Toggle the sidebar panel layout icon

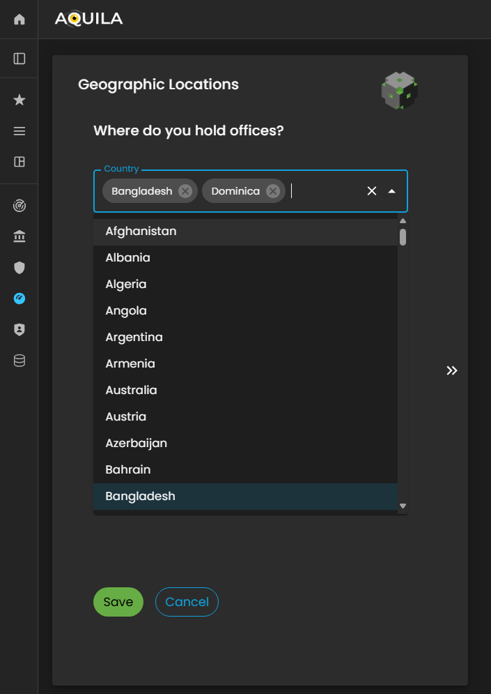pos(20,59)
